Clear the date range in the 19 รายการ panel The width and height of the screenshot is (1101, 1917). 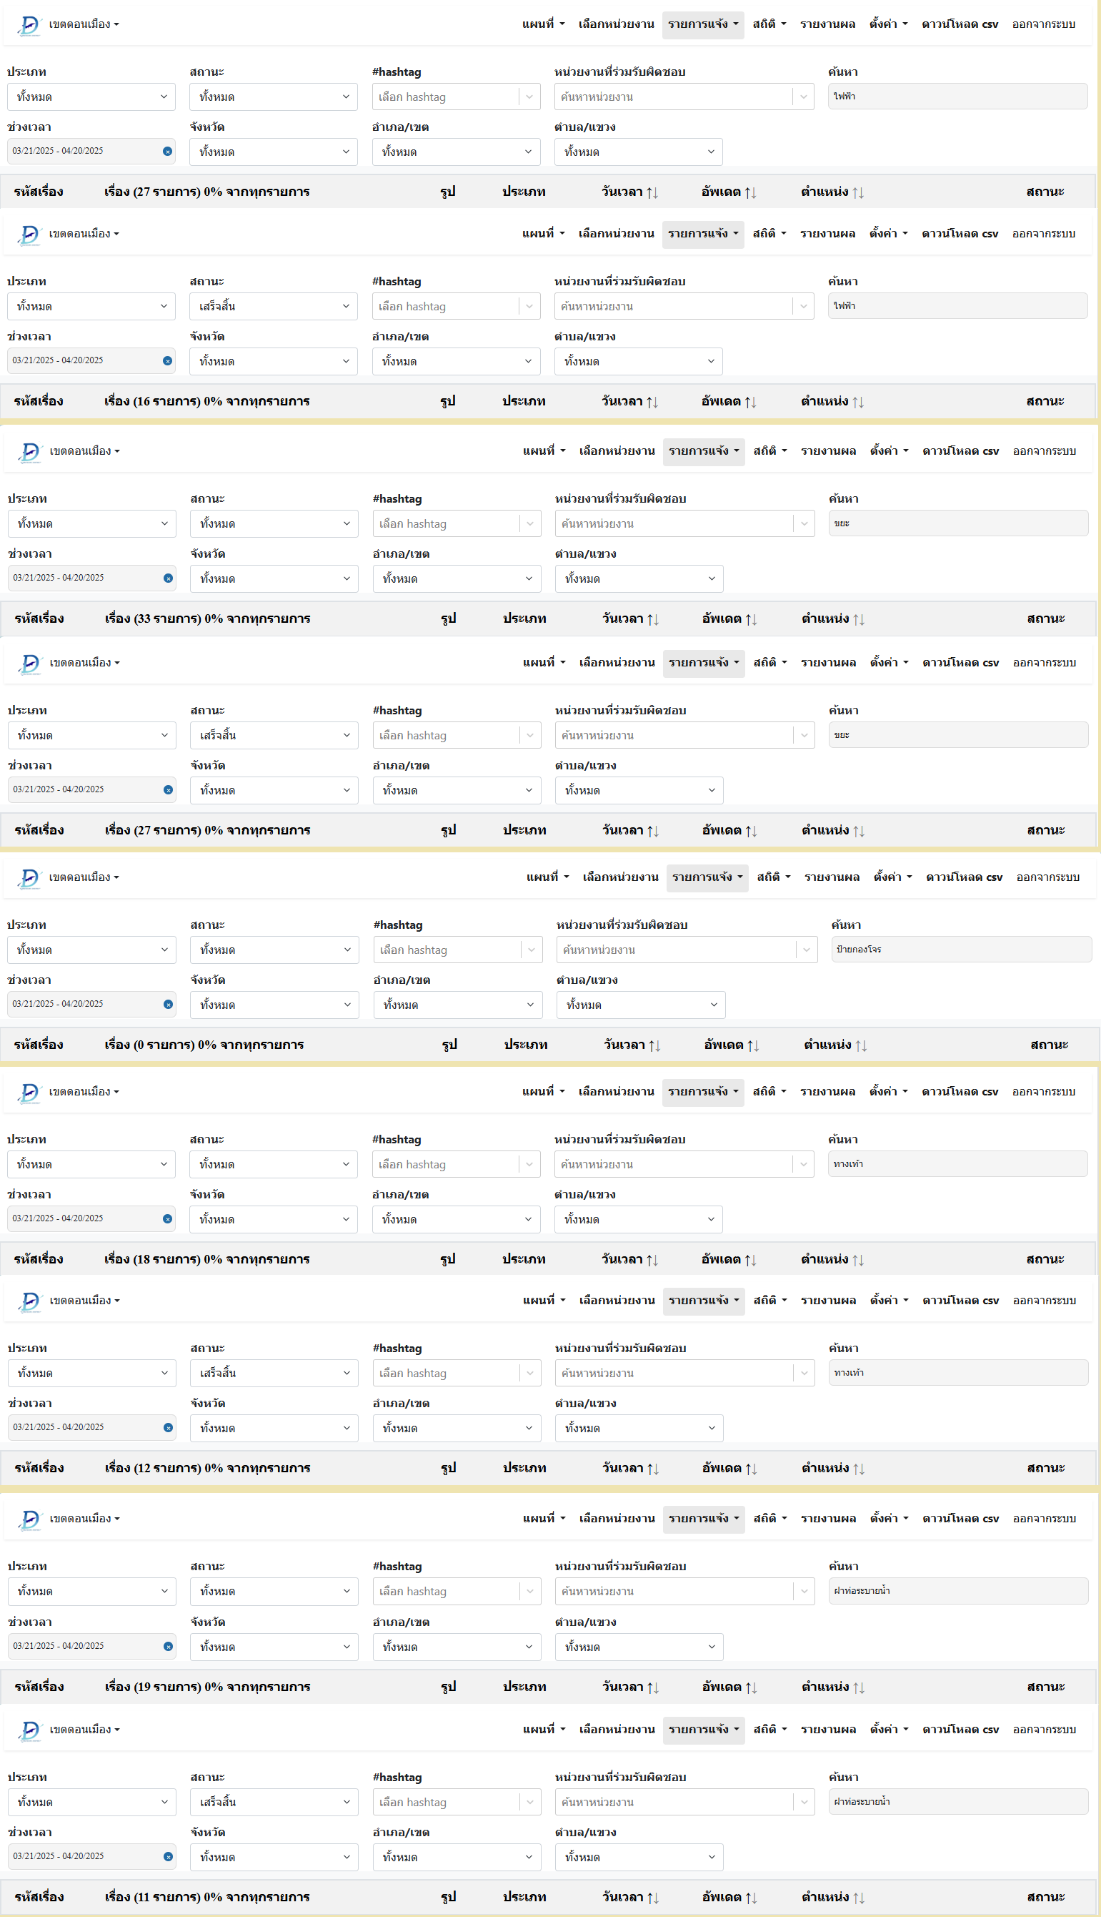click(168, 1646)
